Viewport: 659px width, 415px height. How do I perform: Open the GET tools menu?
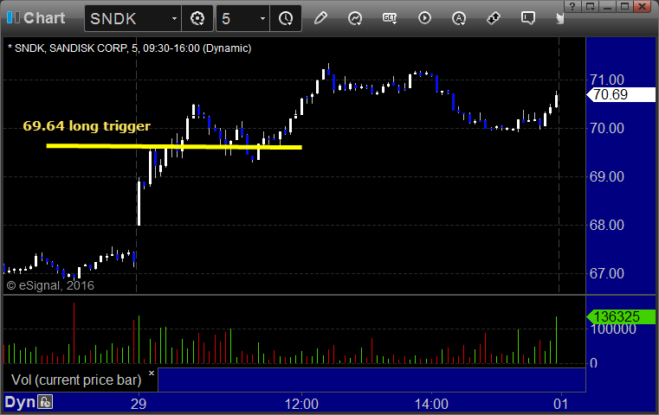[x=390, y=18]
